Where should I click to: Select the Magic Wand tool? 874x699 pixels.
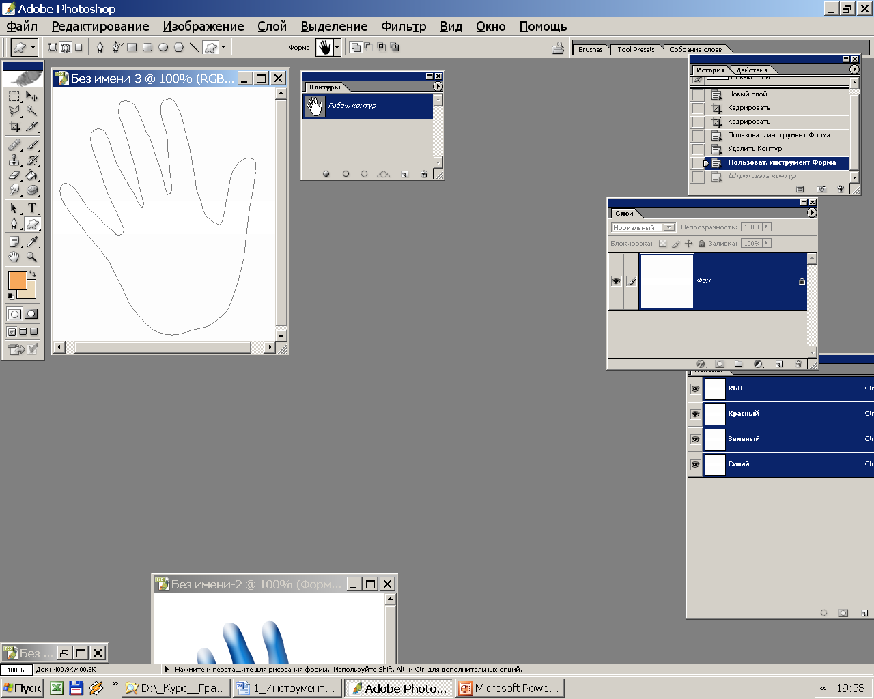tap(32, 111)
